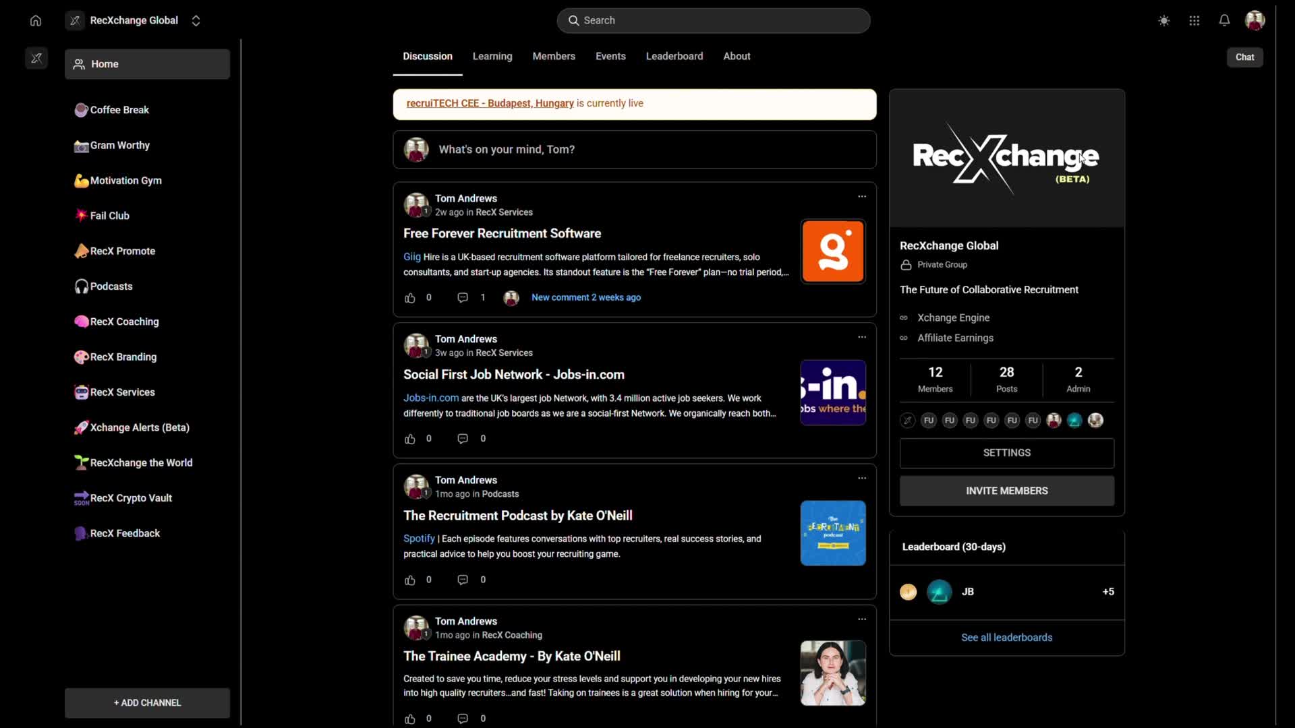Screen dimensions: 1295x728
Task: Switch to the Events tab
Action: (x=610, y=56)
